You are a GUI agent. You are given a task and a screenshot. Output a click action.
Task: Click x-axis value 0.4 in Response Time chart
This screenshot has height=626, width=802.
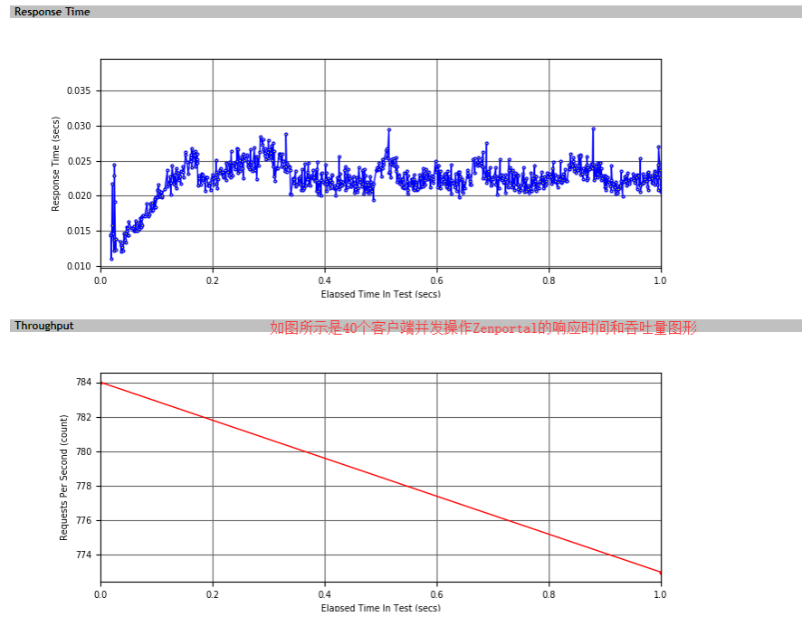point(325,280)
